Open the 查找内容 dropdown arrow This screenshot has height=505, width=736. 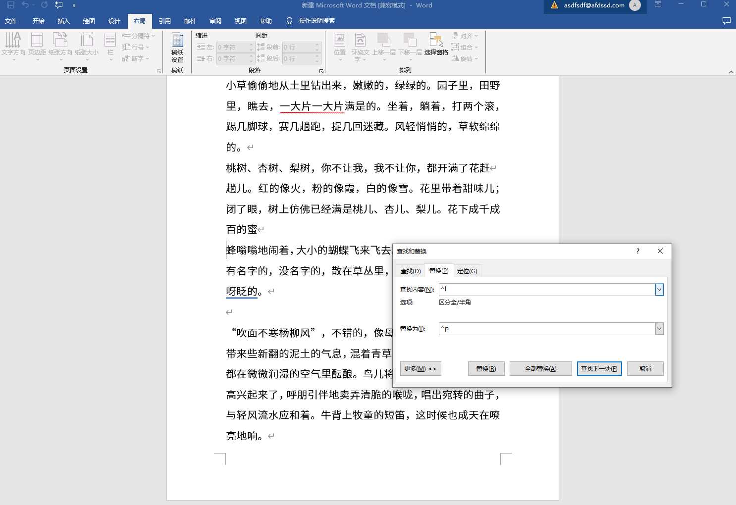pyautogui.click(x=659, y=290)
